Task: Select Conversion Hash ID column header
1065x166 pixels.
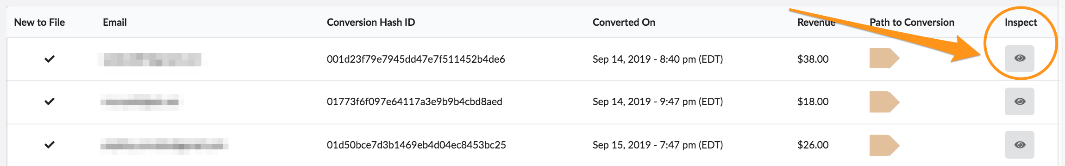Action: click(371, 22)
